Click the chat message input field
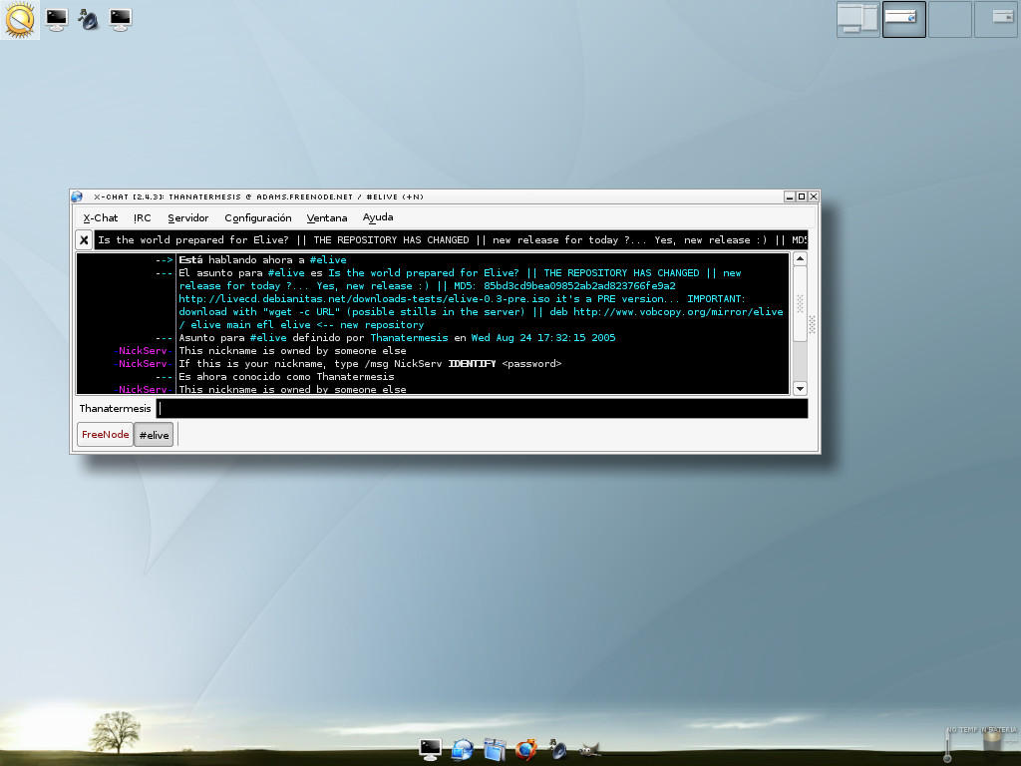Viewport: 1021px width, 766px height. 482,409
